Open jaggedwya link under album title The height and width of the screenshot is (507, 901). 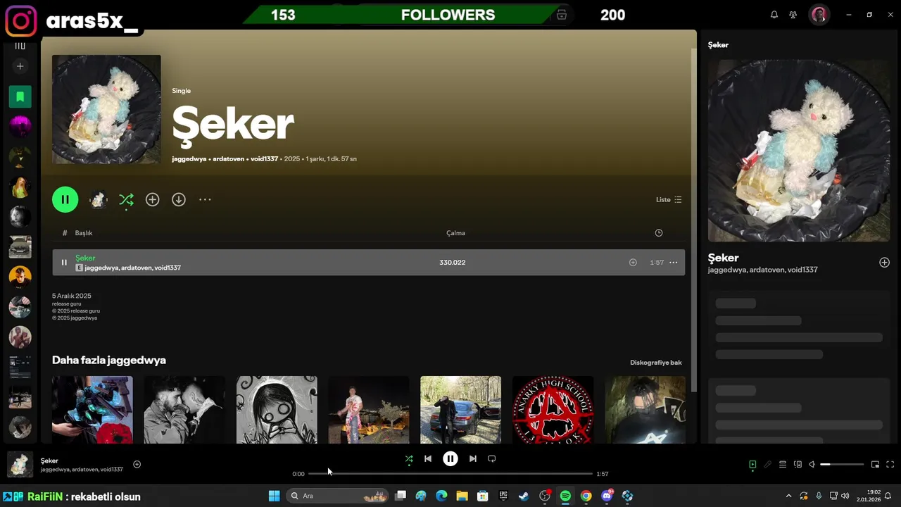(x=189, y=159)
